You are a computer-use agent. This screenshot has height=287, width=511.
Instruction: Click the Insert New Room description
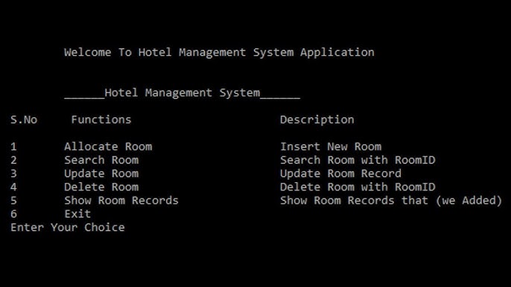(x=331, y=146)
